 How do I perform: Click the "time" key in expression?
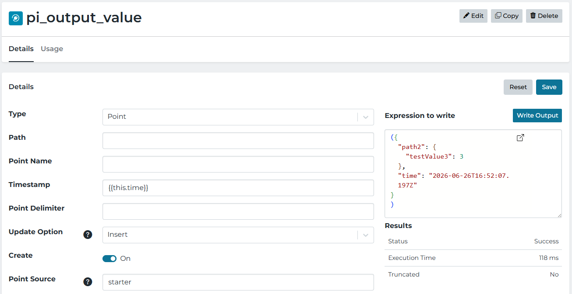tap(410, 176)
